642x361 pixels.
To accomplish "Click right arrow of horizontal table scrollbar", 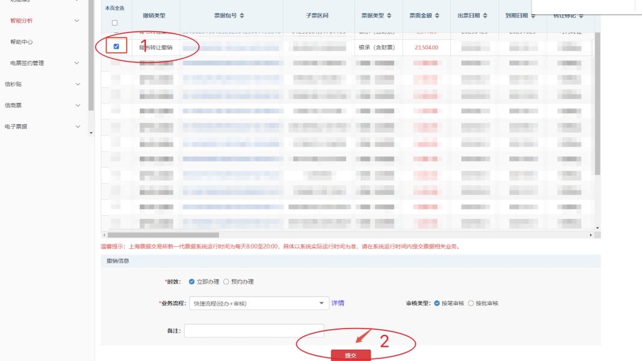I will [x=591, y=235].
